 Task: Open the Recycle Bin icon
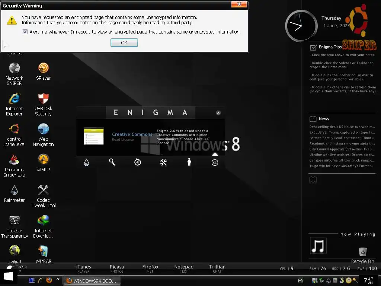pos(362,255)
